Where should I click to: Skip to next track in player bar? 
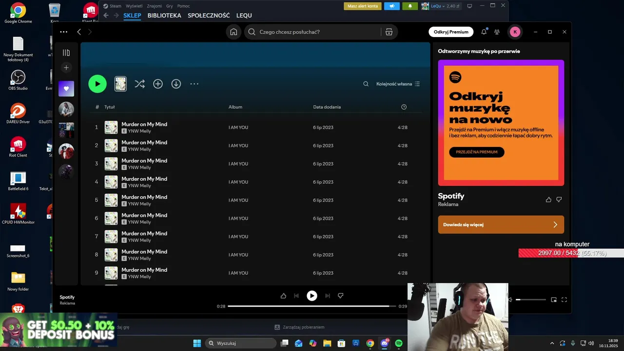tap(328, 295)
